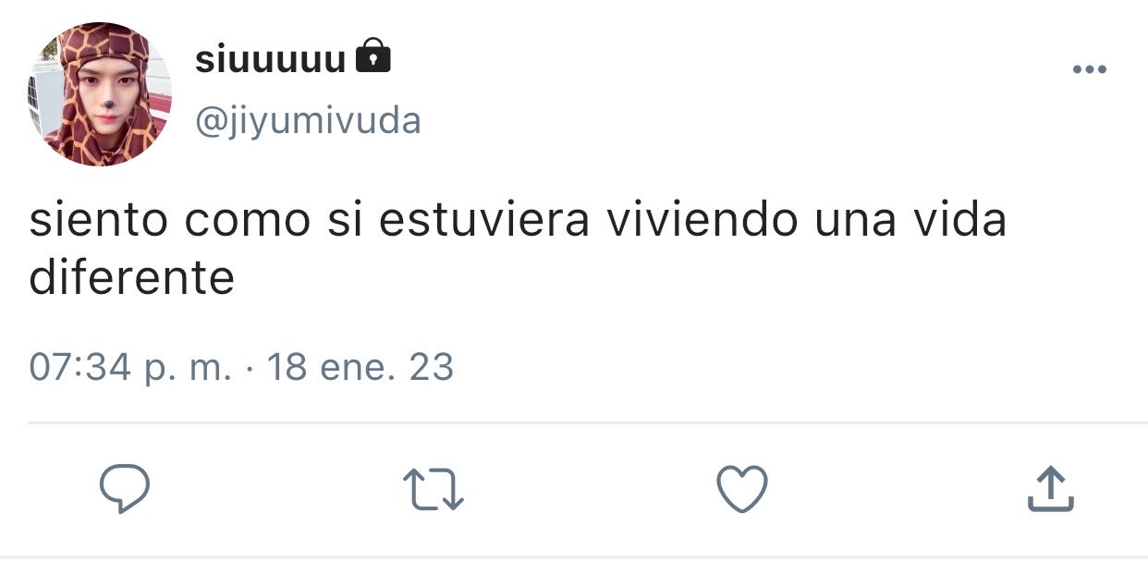Select the 18 ene. 23 date
The height and width of the screenshot is (574, 1148).
(360, 367)
